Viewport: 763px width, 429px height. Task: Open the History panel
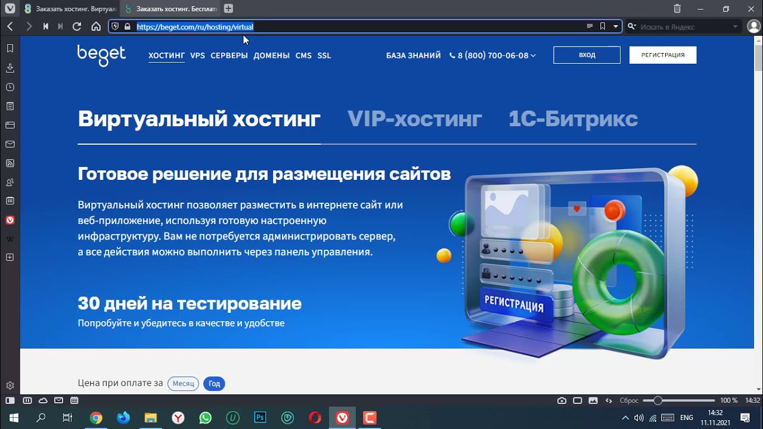coord(10,87)
